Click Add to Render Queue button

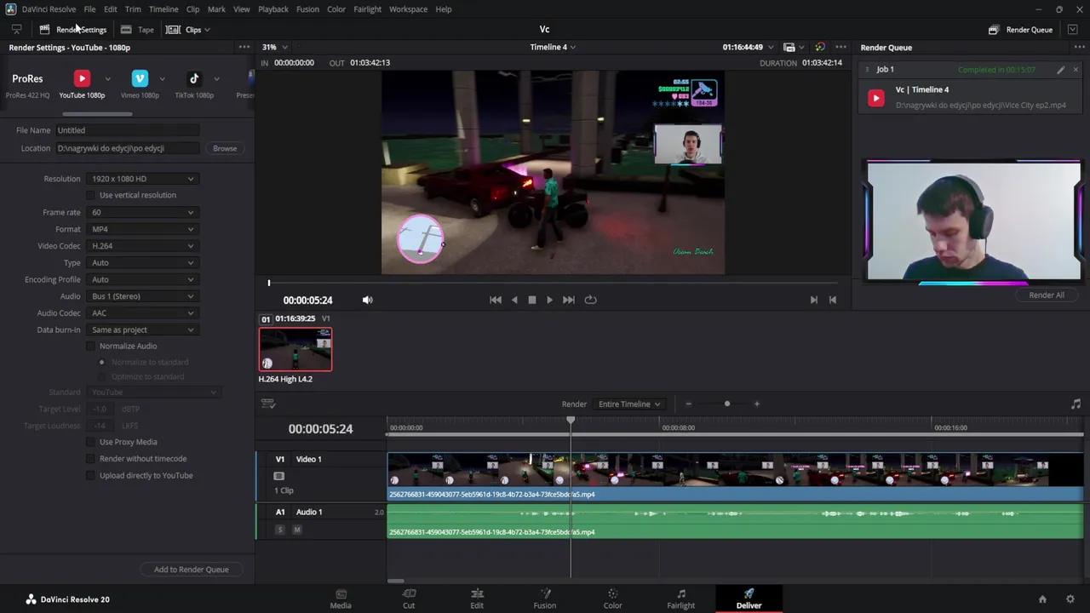[x=191, y=570]
